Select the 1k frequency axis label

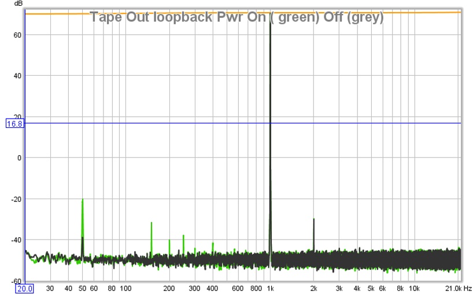pos(271,289)
